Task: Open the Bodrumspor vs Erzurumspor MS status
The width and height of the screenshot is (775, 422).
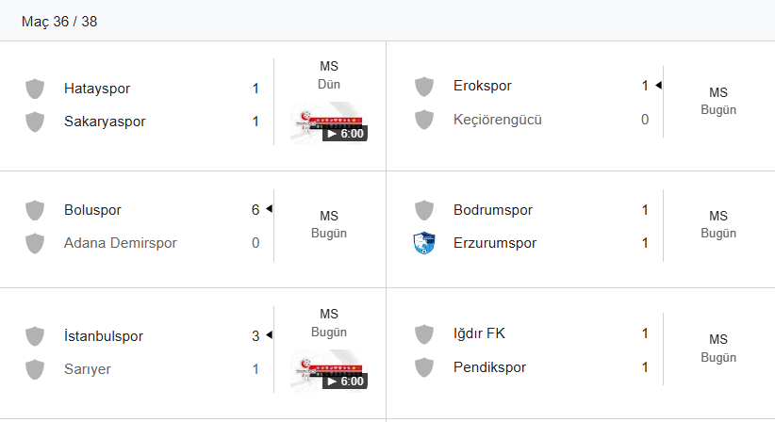Action: [x=718, y=225]
